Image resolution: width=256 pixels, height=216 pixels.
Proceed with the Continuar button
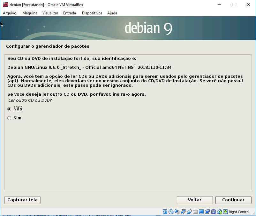(x=233, y=200)
